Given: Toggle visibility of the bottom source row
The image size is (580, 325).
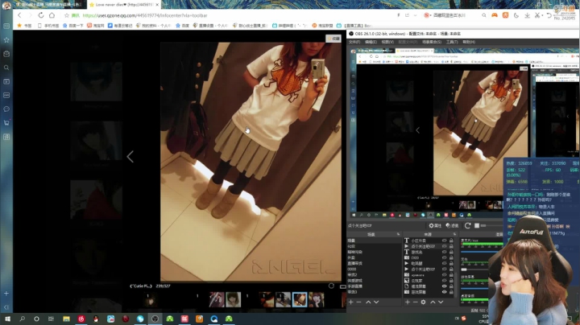Looking at the screenshot, I should pos(444,292).
